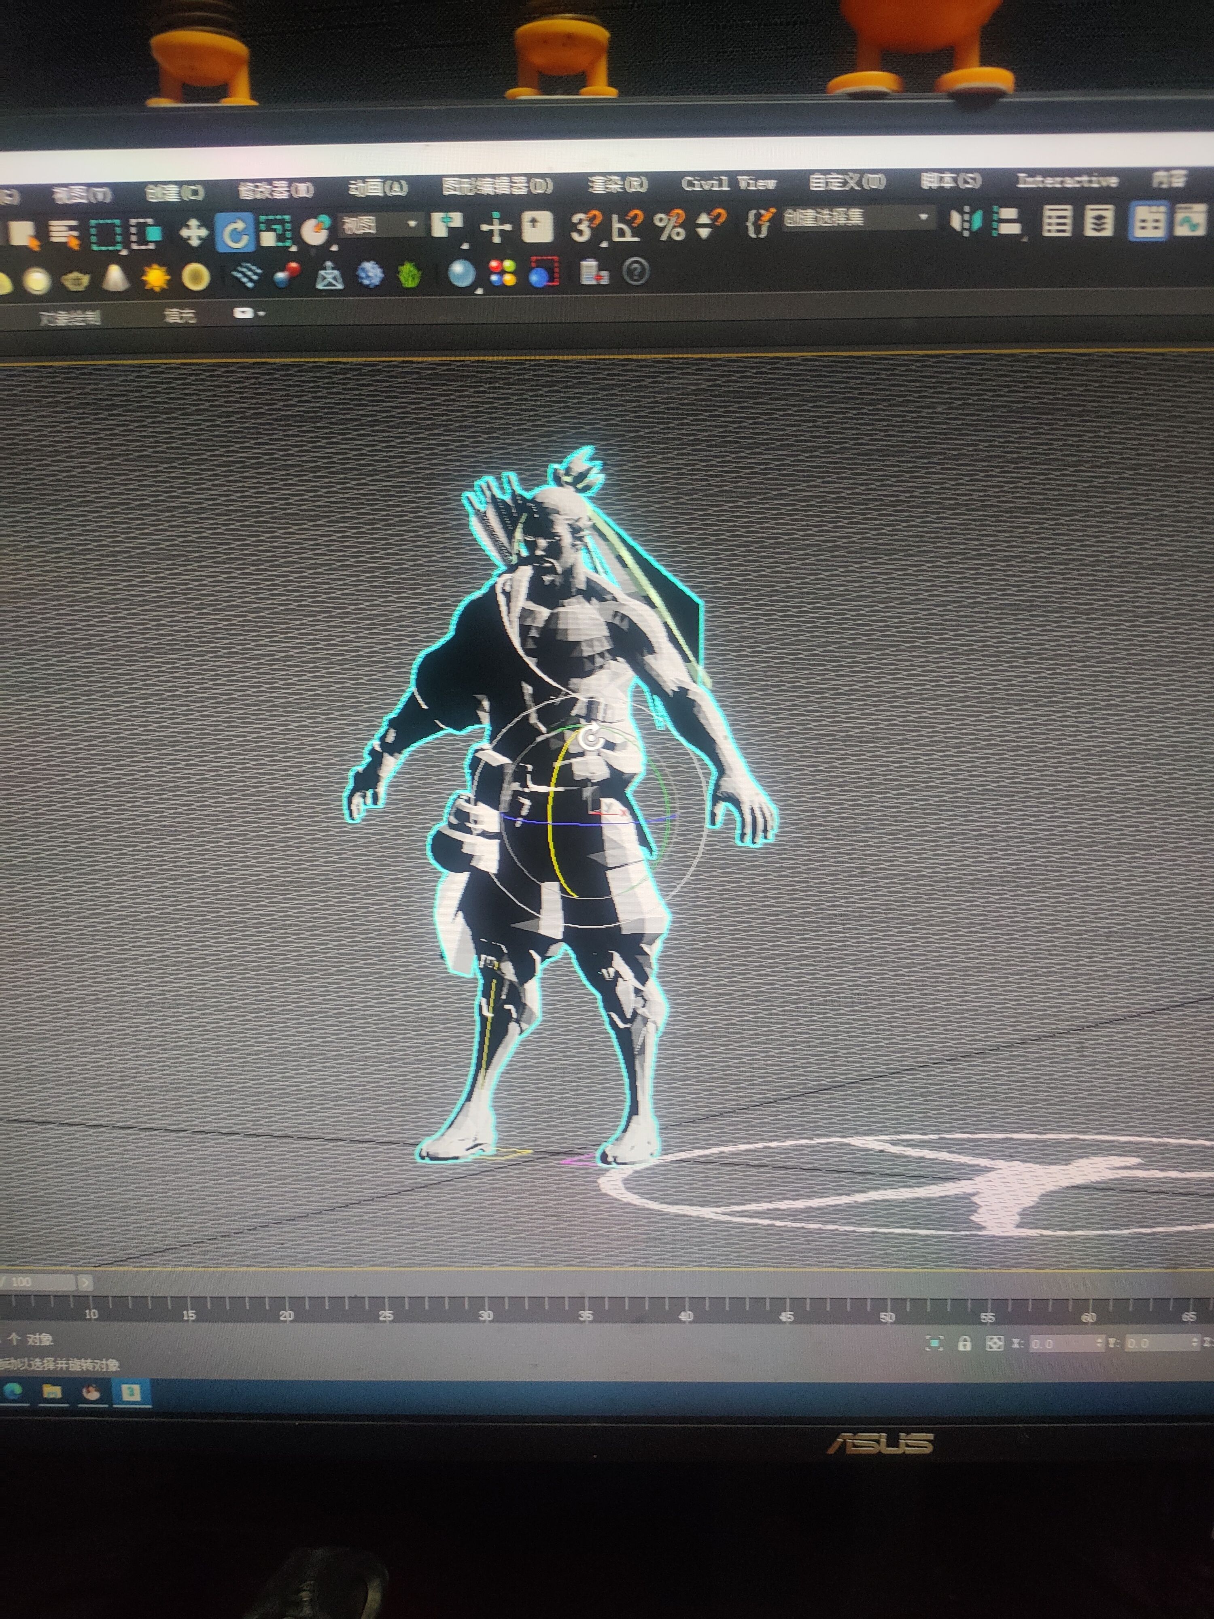Open the 修改器(M) menu
Image resolution: width=1214 pixels, height=1619 pixels.
tap(276, 190)
